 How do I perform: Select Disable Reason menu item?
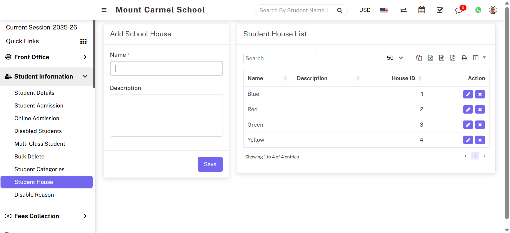[x=34, y=195]
